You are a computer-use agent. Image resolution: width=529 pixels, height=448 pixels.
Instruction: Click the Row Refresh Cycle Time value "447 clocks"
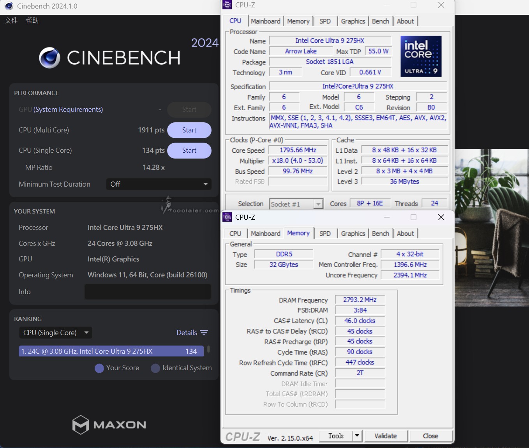coord(360,362)
